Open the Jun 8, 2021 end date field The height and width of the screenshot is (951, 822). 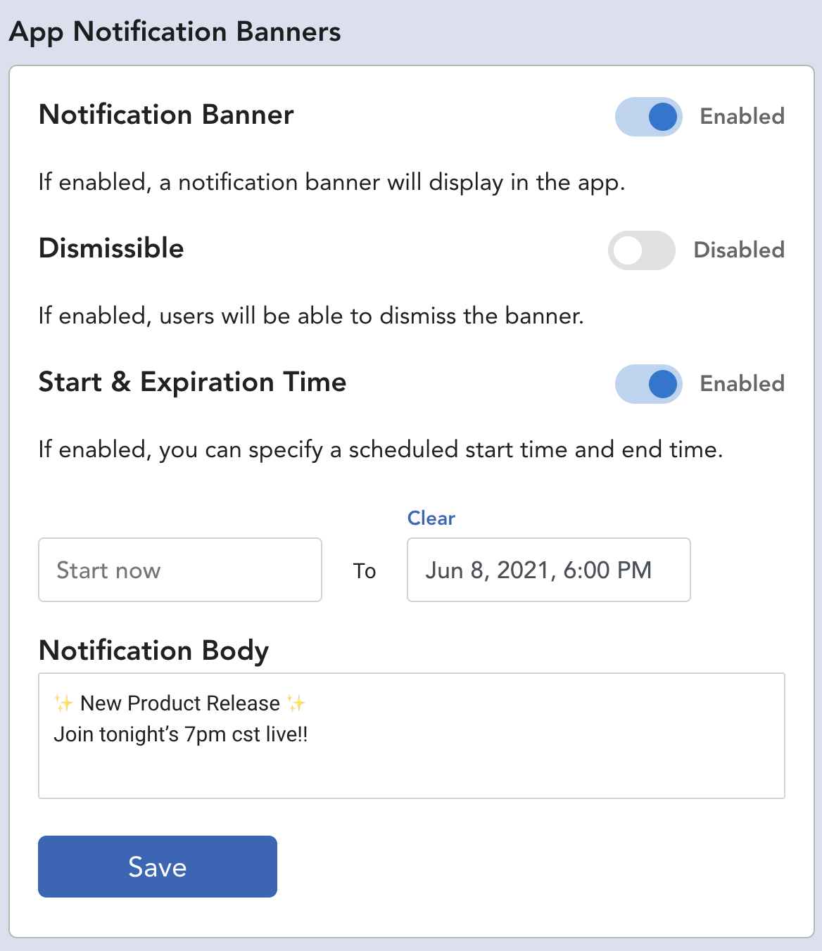(x=549, y=570)
